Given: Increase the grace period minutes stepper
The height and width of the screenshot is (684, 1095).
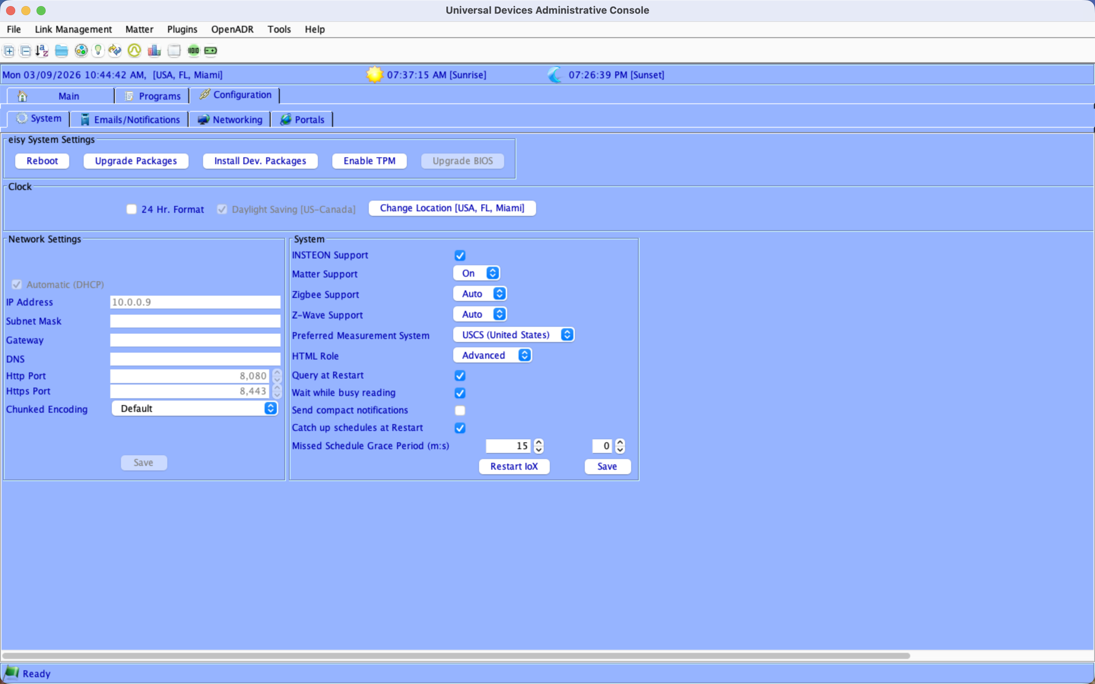Looking at the screenshot, I should (538, 442).
